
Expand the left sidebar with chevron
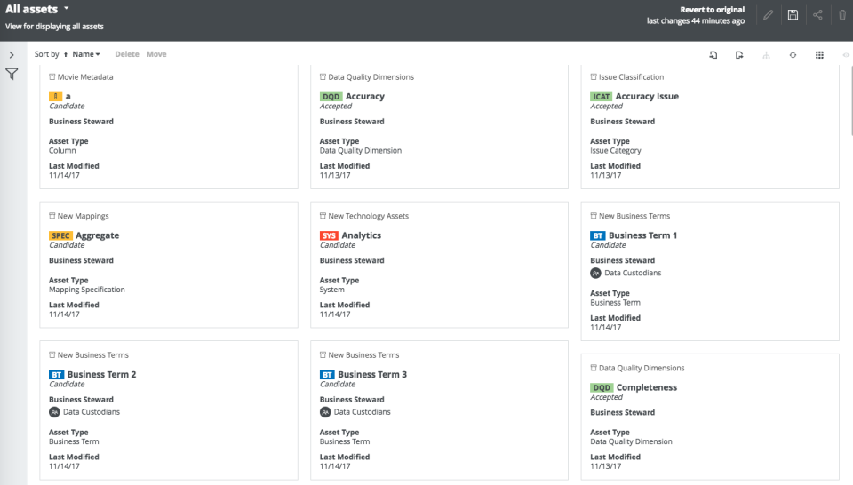tap(12, 55)
